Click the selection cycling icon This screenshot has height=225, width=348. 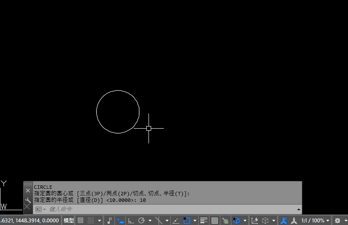tap(225, 221)
